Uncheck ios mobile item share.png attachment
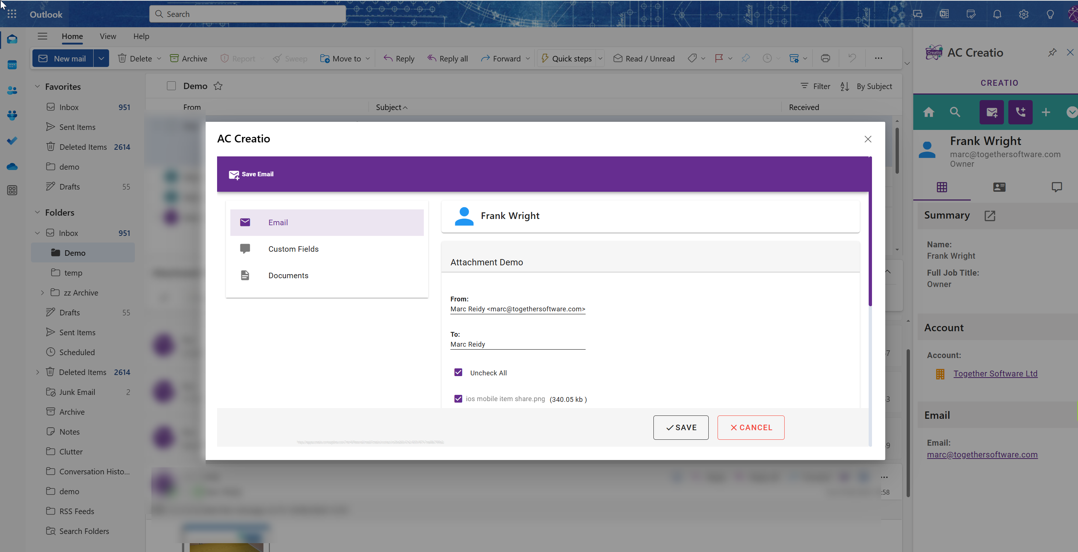This screenshot has height=552, width=1078. [x=458, y=399]
